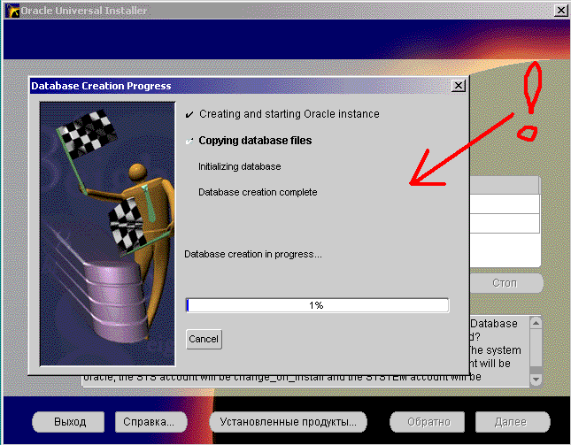Click the Обратно button

click(x=428, y=422)
